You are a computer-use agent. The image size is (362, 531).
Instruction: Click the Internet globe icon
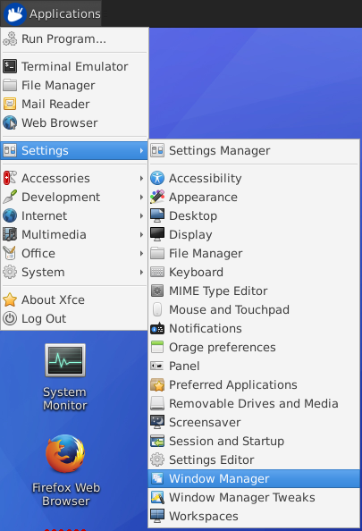[10, 215]
